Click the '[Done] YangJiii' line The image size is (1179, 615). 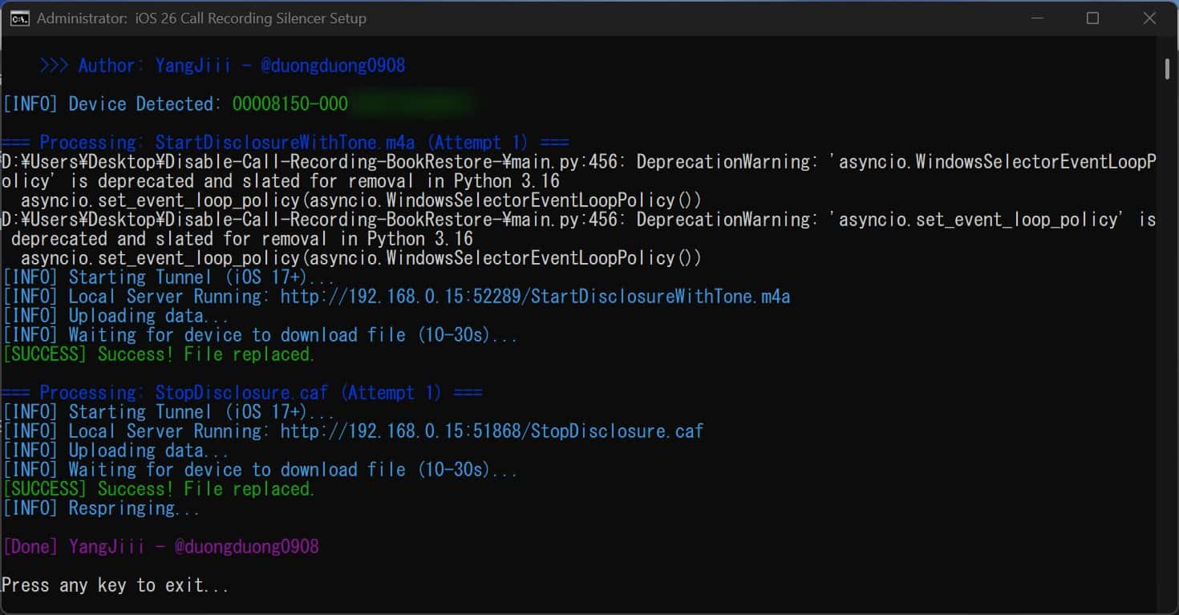[160, 547]
